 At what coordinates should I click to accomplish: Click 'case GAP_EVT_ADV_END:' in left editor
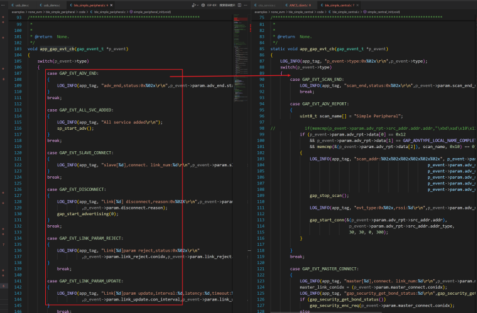point(73,73)
